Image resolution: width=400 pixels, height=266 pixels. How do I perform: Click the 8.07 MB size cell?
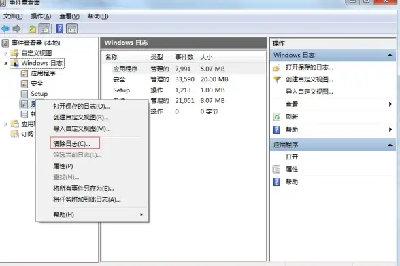point(212,101)
